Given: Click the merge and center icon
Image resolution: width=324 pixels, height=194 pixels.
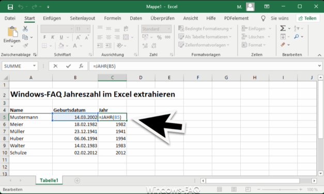Looking at the screenshot, I should pos(126,37).
